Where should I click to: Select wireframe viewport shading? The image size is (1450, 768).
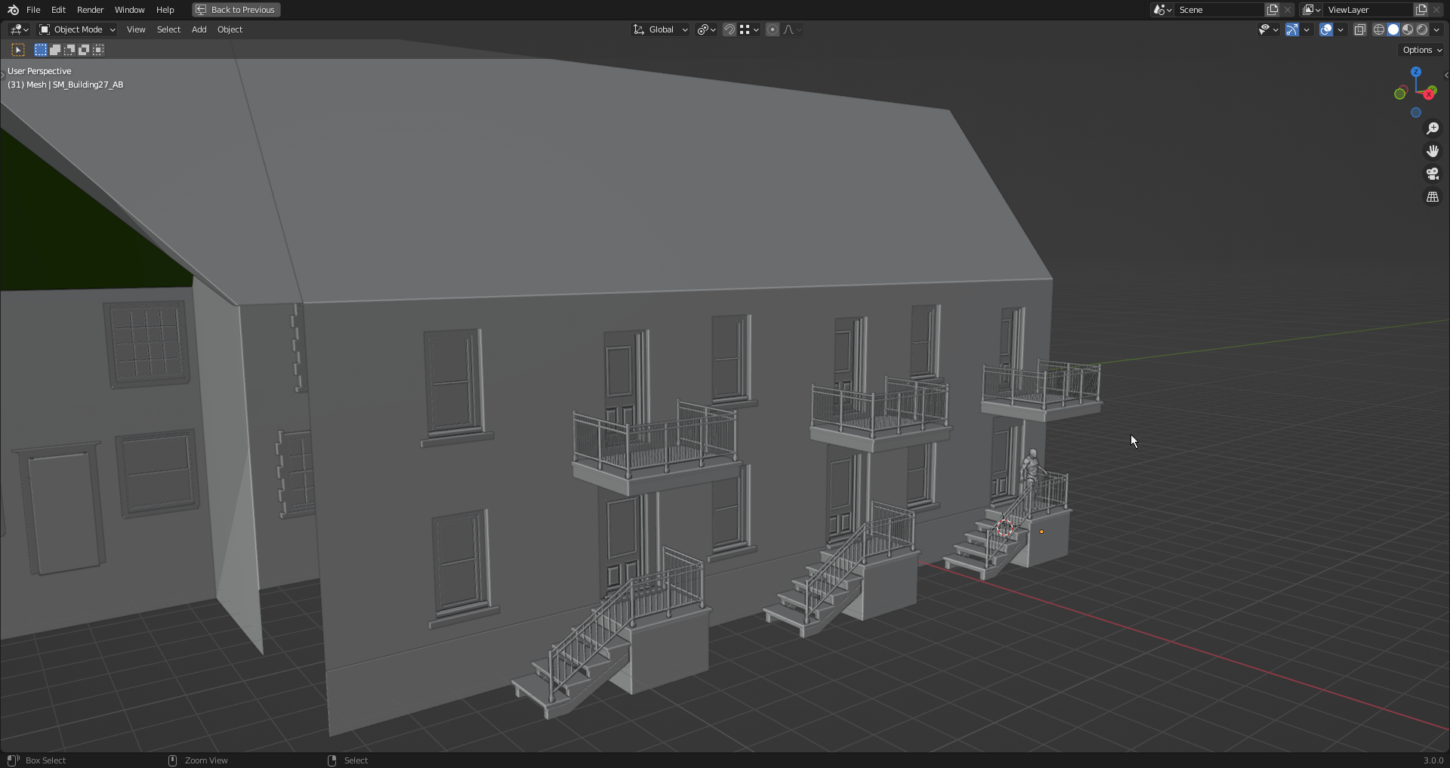click(x=1378, y=29)
